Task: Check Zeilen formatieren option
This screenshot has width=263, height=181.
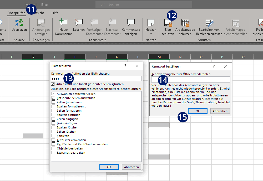Action: tap(53, 110)
